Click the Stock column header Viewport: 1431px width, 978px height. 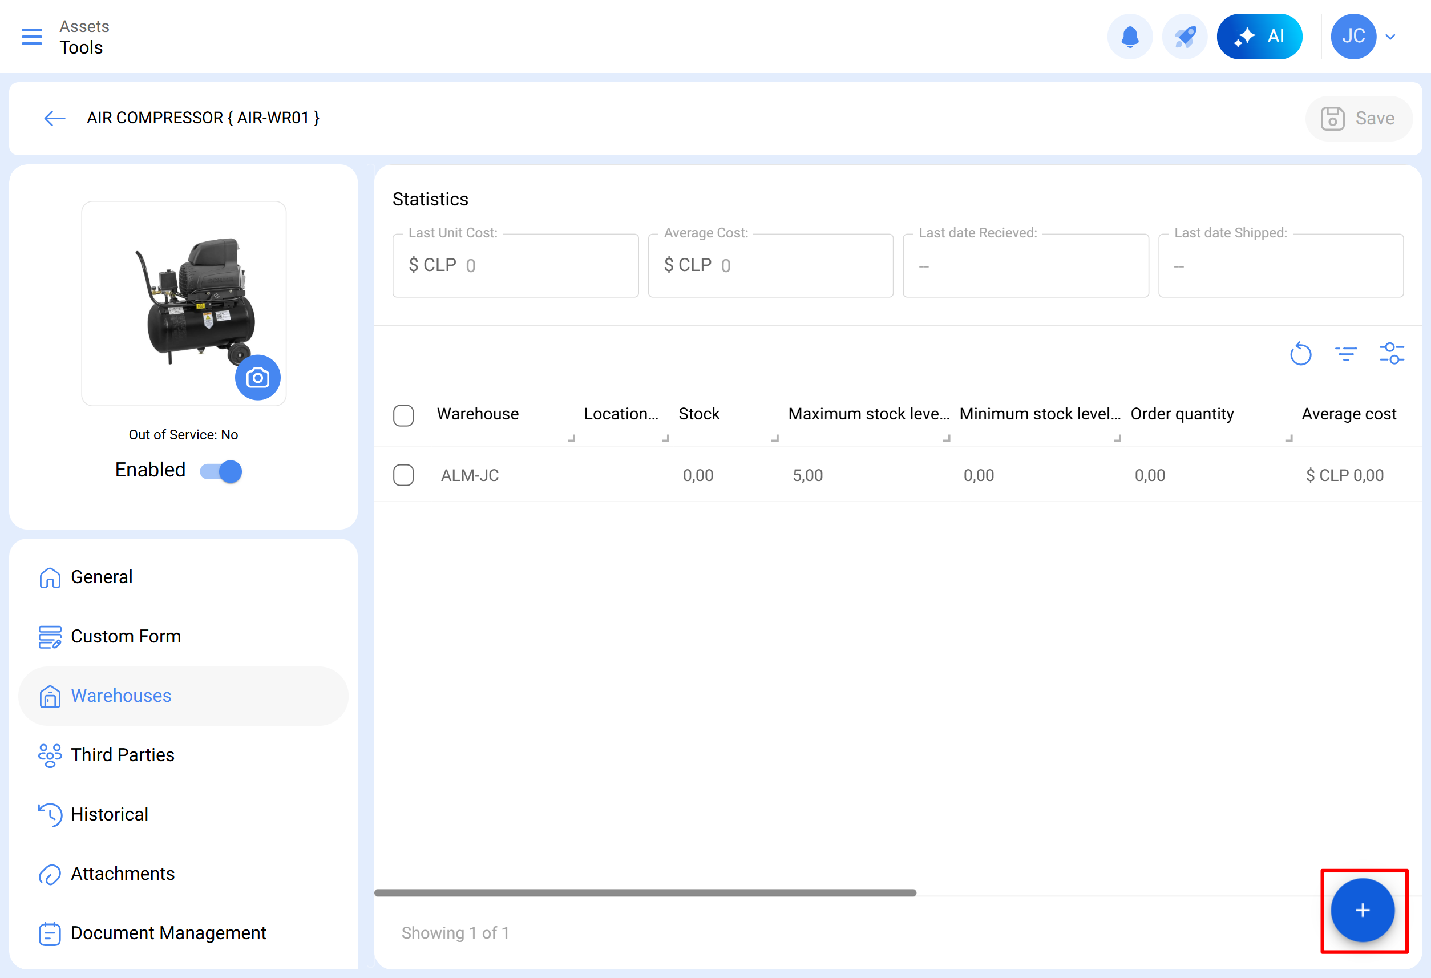[x=699, y=414]
